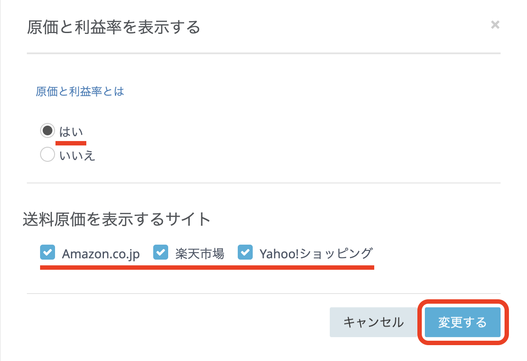Click the 送料原価を表示するサイト section heading

116,219
